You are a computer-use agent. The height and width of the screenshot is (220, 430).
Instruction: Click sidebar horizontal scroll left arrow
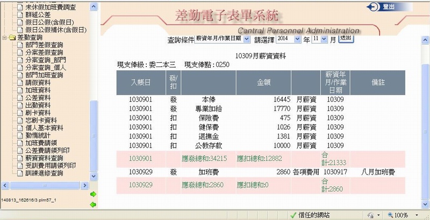pyautogui.click(x=5, y=186)
